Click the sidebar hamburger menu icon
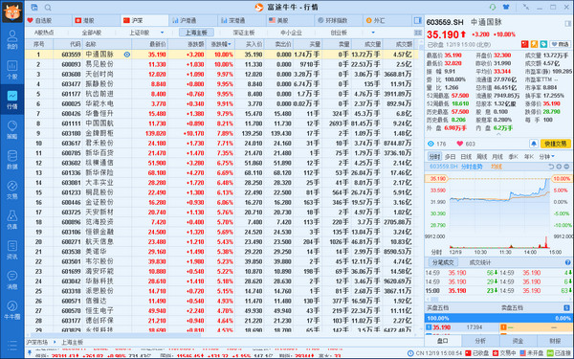The width and height of the screenshot is (574, 359). click(x=12, y=346)
